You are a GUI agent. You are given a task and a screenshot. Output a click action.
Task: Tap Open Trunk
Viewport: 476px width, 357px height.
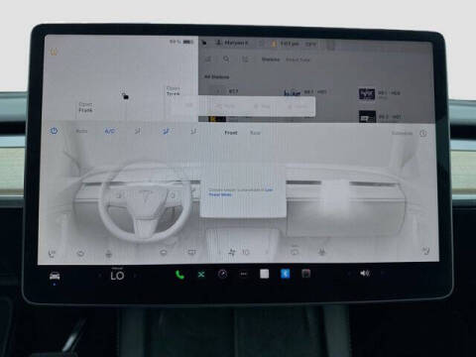pyautogui.click(x=173, y=91)
